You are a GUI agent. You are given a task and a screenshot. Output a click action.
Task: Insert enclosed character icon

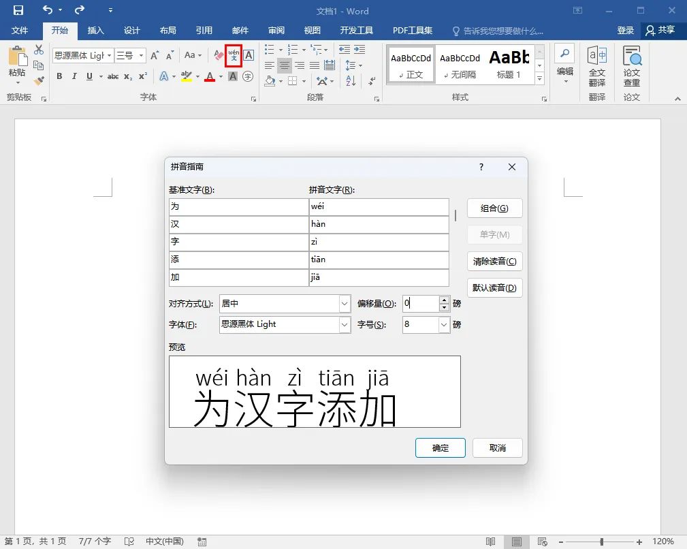248,76
